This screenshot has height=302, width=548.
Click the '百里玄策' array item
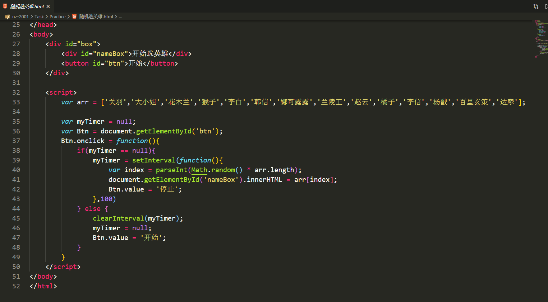click(x=474, y=102)
